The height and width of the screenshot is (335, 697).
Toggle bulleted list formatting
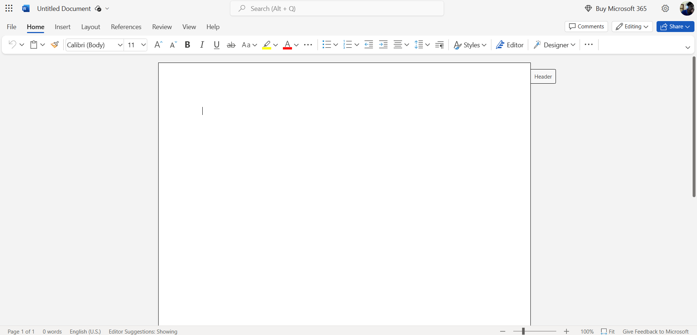click(x=327, y=44)
